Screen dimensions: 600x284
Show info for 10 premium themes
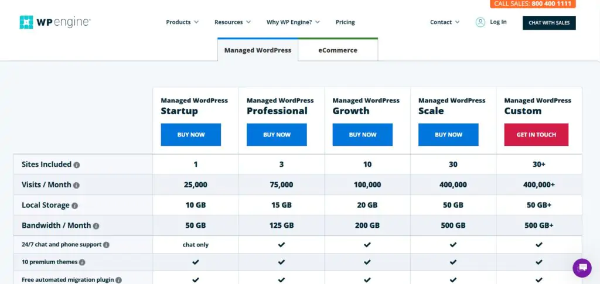(x=82, y=262)
